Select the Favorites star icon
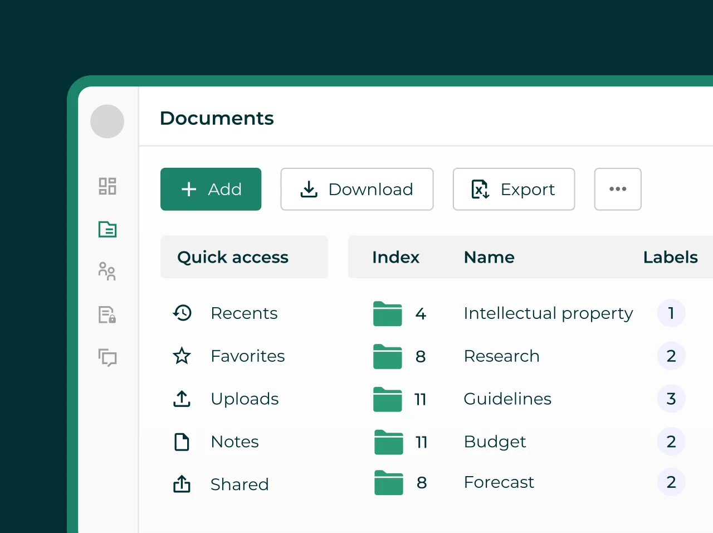713x533 pixels. point(182,356)
